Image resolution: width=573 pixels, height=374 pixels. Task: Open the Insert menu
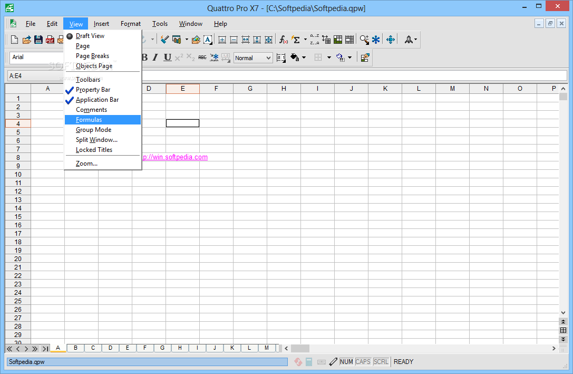pos(101,24)
